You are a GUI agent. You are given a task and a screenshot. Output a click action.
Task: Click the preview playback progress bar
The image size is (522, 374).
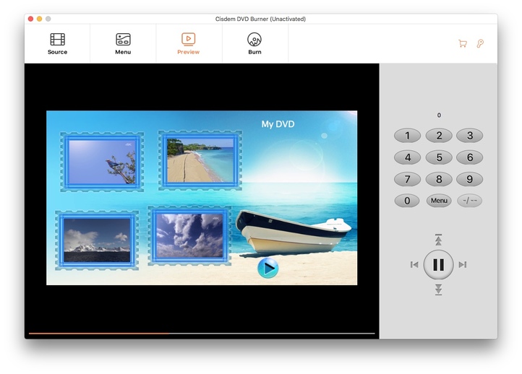pyautogui.click(x=201, y=334)
